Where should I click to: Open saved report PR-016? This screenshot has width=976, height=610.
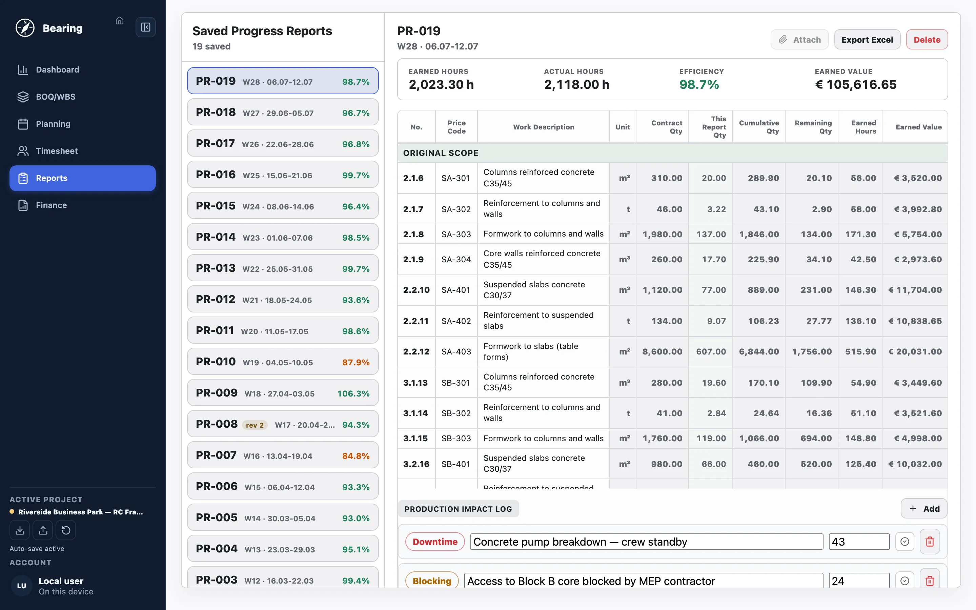pyautogui.click(x=283, y=174)
